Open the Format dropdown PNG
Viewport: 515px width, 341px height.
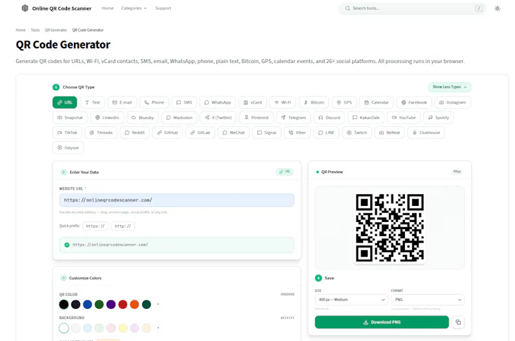[427, 300]
